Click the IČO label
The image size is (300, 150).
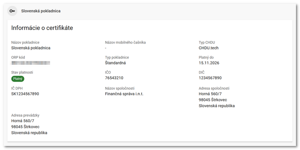pos(108,72)
